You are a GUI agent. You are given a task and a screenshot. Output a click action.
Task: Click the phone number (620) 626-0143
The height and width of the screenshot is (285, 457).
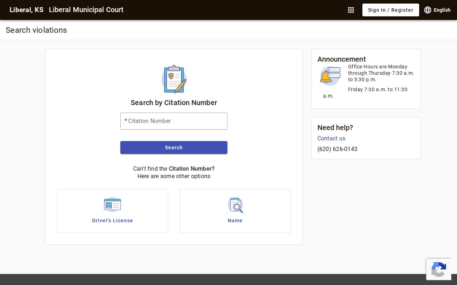337,149
